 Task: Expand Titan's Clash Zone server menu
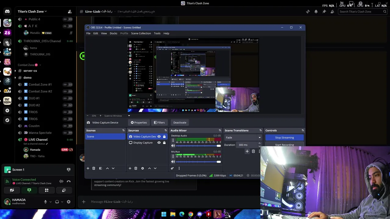pyautogui.click(x=32, y=12)
